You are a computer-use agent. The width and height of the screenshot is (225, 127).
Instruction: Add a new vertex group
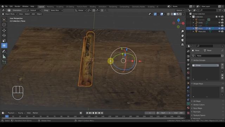(x=222, y=65)
